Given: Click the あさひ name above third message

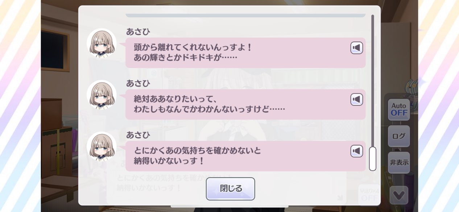Looking at the screenshot, I should tap(138, 135).
